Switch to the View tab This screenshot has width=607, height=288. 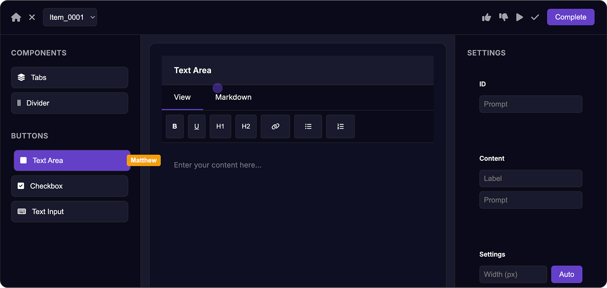tap(182, 97)
